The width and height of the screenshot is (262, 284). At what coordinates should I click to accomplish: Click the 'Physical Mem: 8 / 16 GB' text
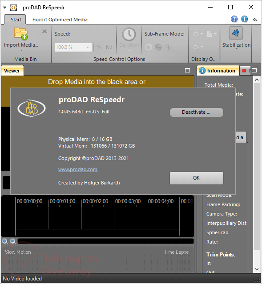85,139
